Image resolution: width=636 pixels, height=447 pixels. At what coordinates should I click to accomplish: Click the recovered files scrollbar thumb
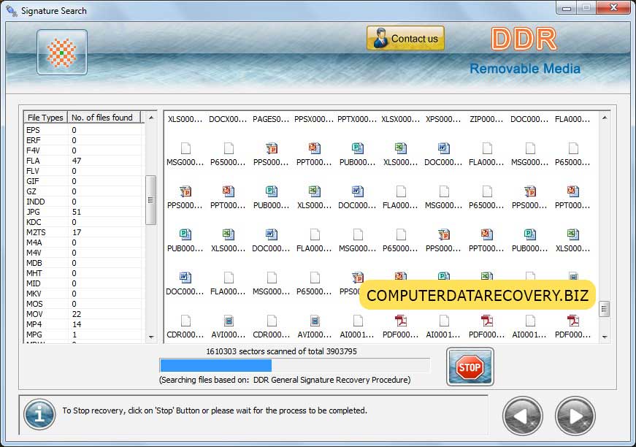tap(605, 309)
